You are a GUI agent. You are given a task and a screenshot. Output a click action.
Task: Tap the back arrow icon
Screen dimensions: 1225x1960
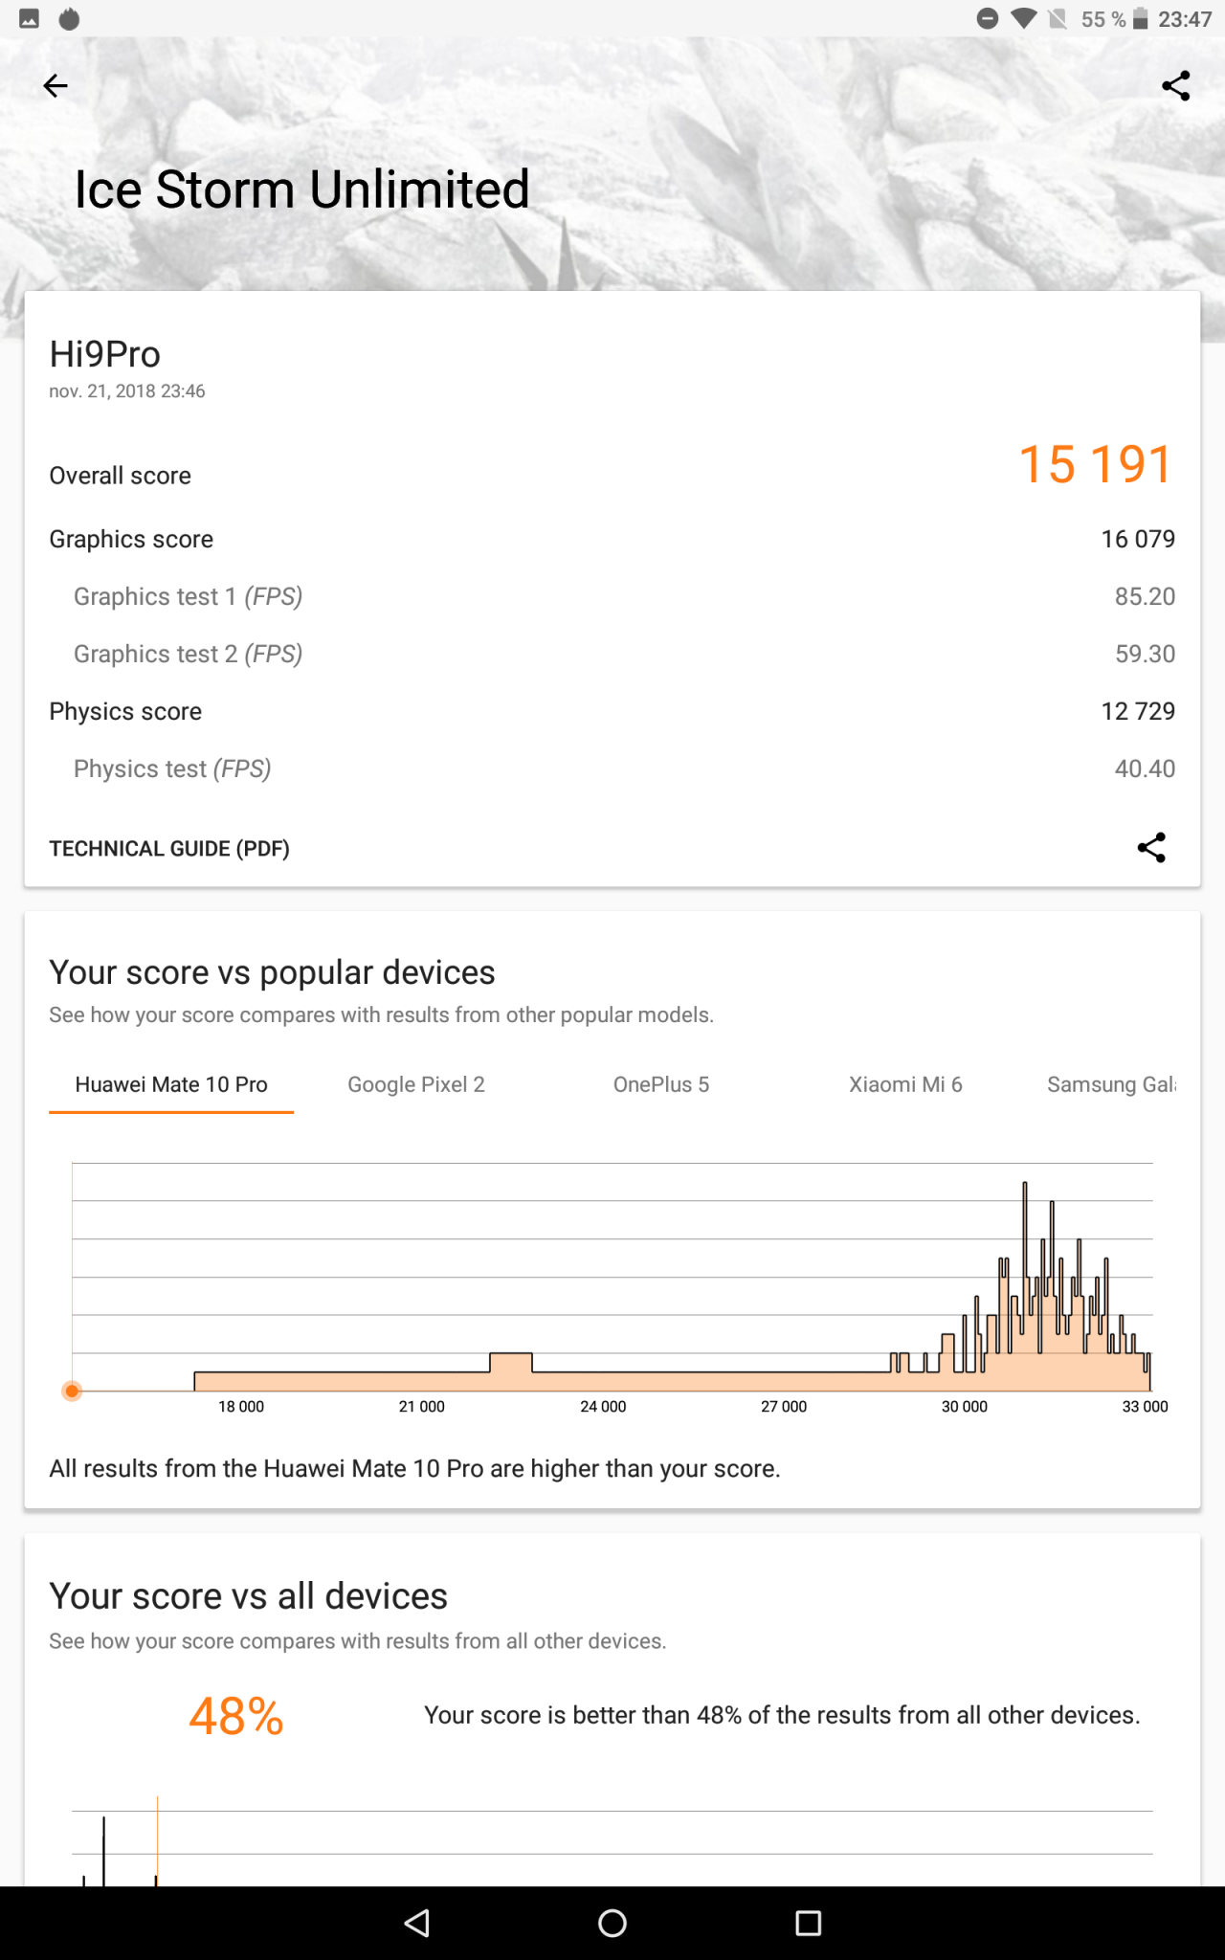click(x=56, y=86)
